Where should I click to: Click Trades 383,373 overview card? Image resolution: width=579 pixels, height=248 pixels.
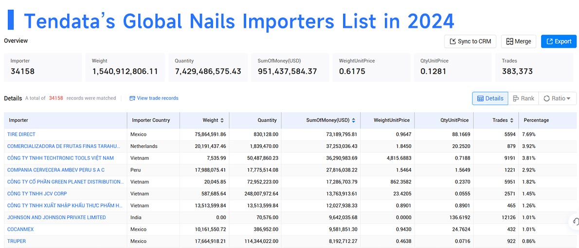point(534,67)
